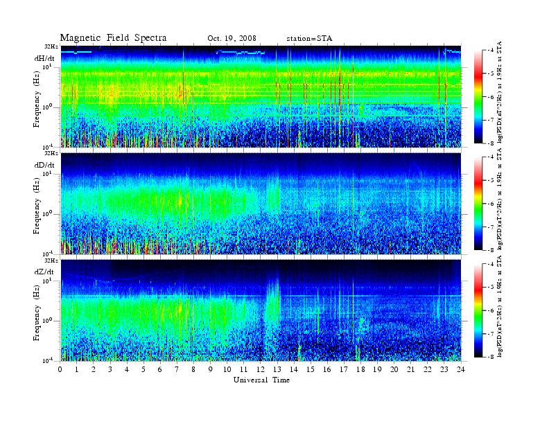Click the "-6" value on the dD/dt color bar
This screenshot has width=549, height=424.
[x=491, y=204]
